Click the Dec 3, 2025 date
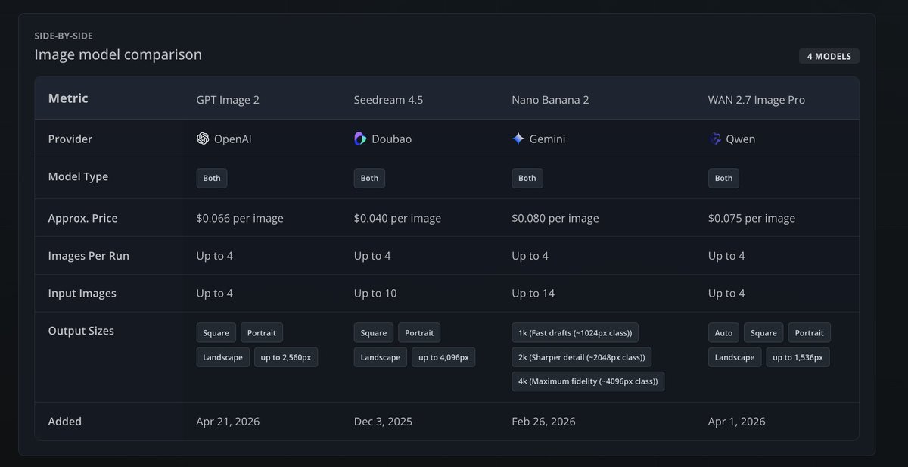The width and height of the screenshot is (908, 467). [x=383, y=421]
